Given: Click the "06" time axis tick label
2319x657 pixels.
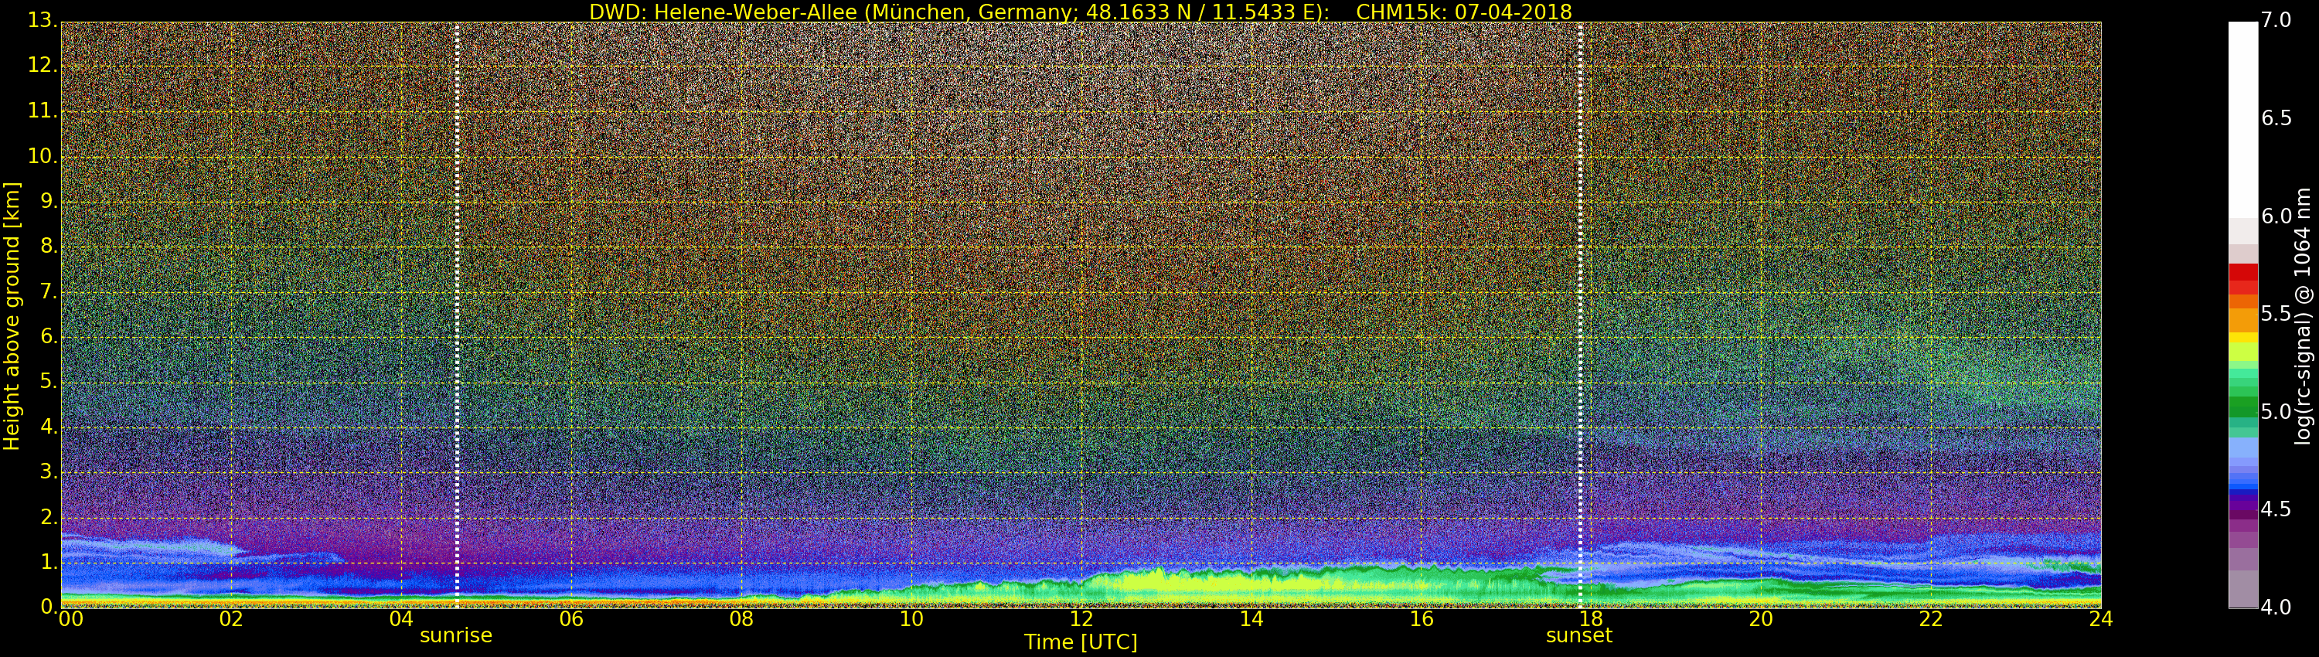Looking at the screenshot, I should tap(572, 618).
